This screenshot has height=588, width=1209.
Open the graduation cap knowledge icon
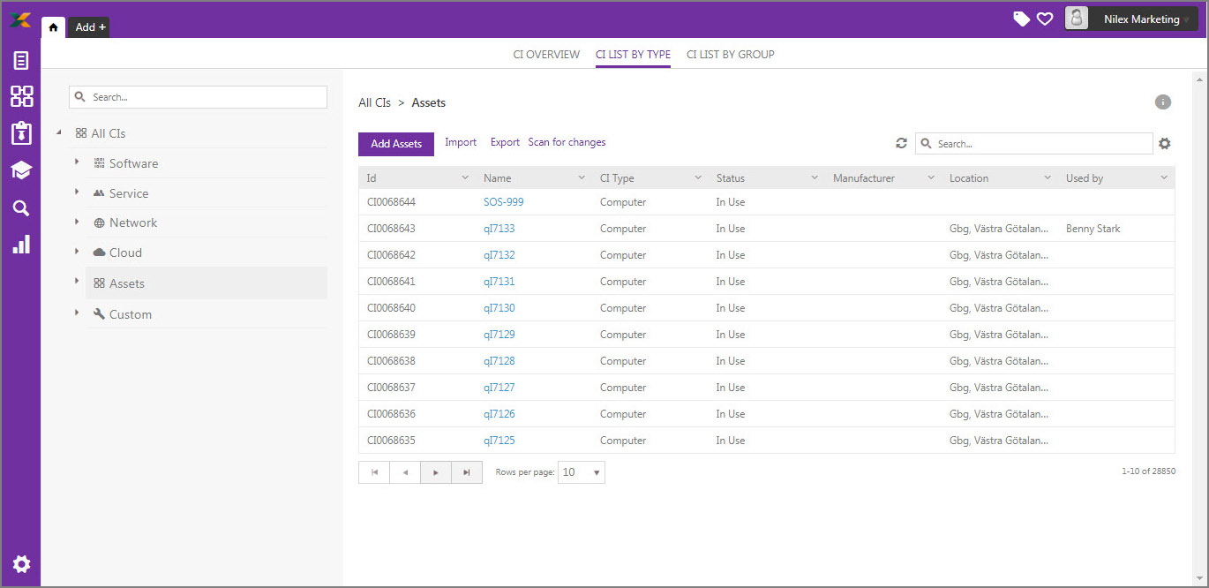[21, 170]
